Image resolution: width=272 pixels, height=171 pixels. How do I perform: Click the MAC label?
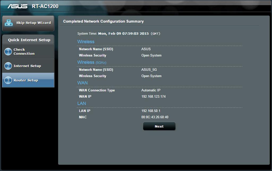click(x=83, y=117)
